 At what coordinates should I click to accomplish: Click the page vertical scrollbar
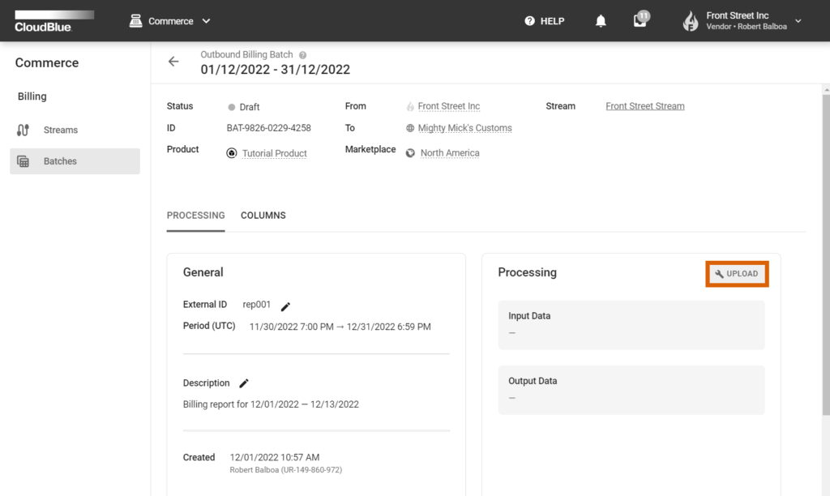click(826, 254)
